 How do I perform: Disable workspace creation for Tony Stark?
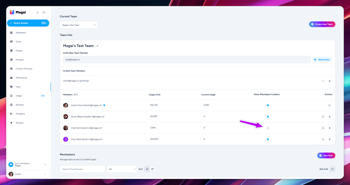267,139
